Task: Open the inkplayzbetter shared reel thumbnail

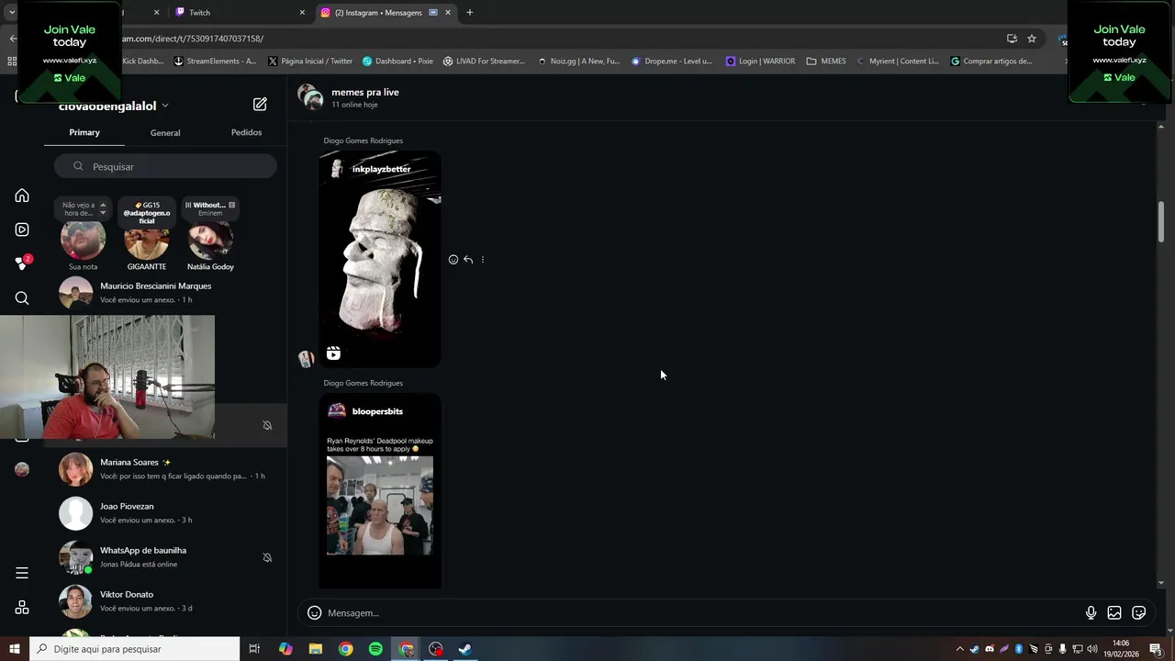Action: (380, 259)
